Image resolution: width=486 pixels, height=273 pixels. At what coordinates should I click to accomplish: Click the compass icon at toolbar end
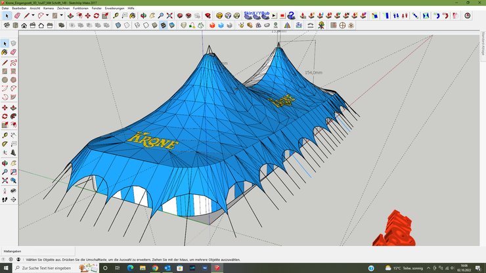(468, 16)
